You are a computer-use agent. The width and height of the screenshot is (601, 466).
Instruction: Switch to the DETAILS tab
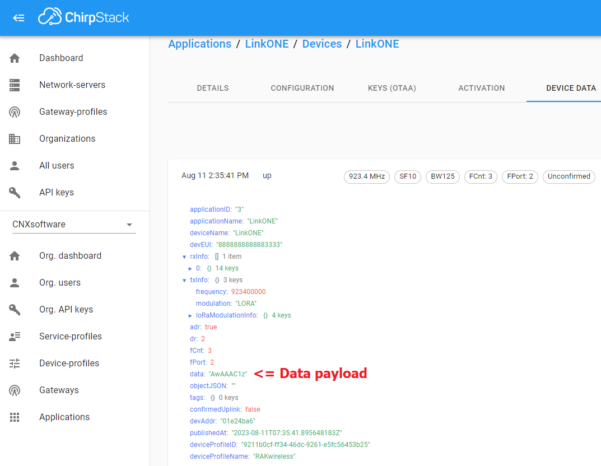213,88
